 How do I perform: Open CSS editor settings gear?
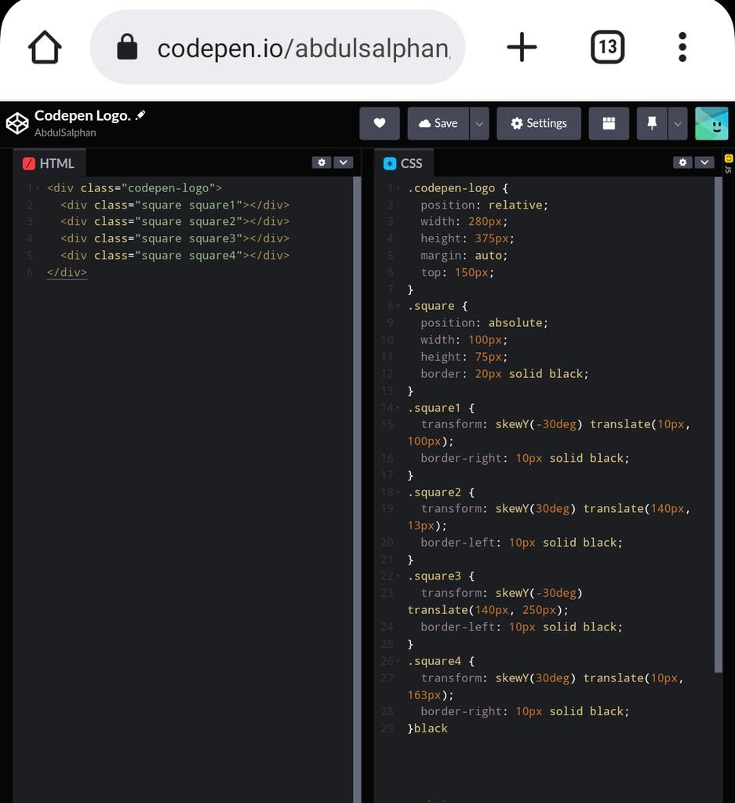[682, 162]
